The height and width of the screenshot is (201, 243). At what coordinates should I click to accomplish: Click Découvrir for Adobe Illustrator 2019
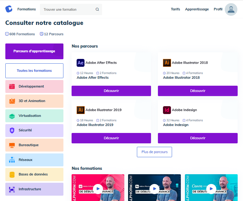[111, 138]
